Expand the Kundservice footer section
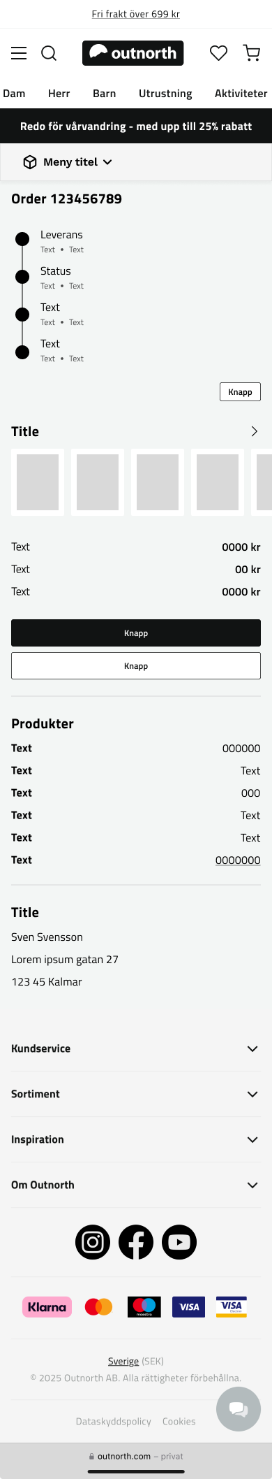Screen dimensions: 272x1479 (x=136, y=1048)
